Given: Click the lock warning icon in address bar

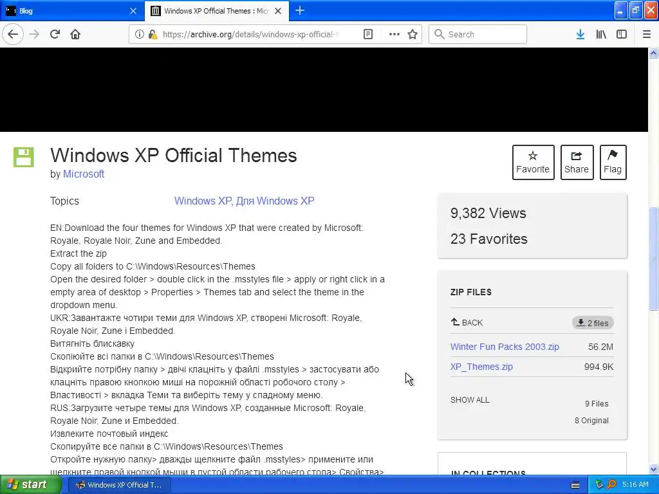Looking at the screenshot, I should 153,34.
